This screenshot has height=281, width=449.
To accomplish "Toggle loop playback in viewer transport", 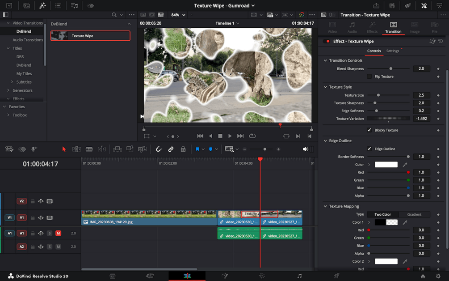I will coord(252,136).
